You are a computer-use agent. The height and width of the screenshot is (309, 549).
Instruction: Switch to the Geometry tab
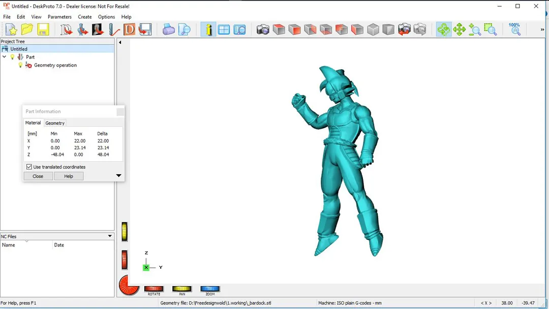coord(55,123)
